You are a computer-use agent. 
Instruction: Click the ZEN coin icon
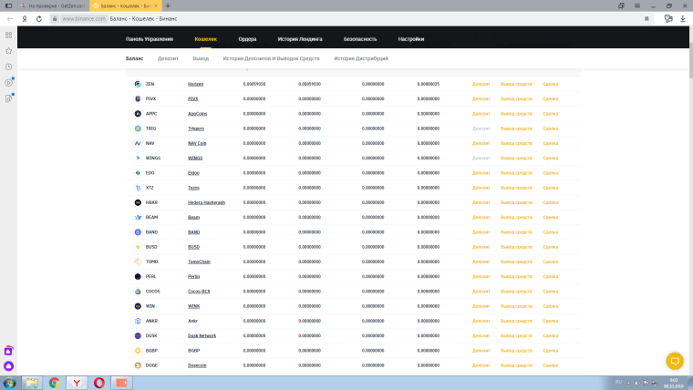pyautogui.click(x=138, y=84)
